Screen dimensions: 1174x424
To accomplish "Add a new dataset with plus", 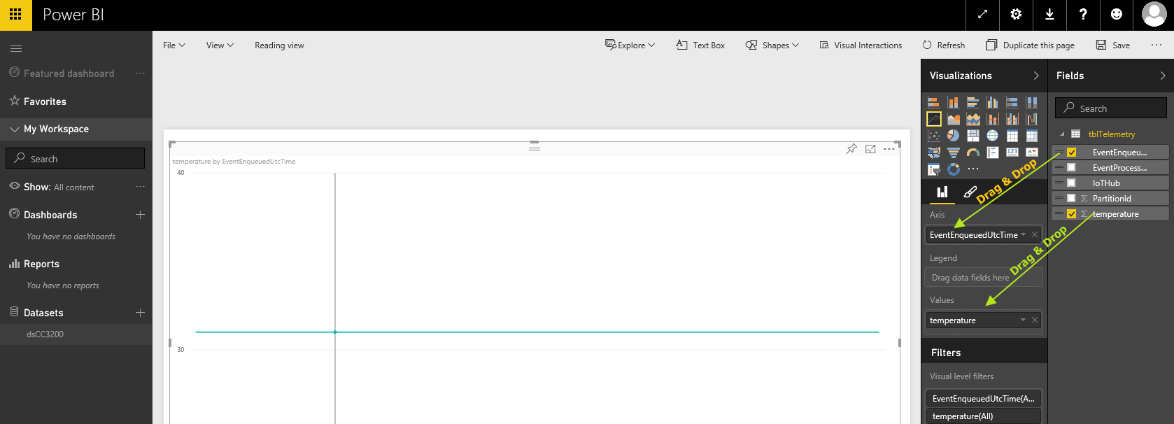I will [140, 313].
